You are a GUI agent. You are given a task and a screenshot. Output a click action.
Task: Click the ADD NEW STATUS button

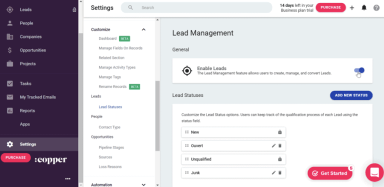351,95
